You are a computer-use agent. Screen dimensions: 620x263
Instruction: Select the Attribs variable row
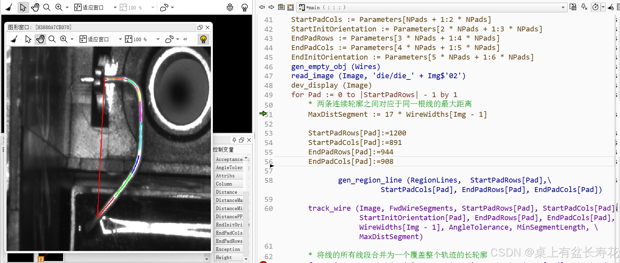(229, 176)
